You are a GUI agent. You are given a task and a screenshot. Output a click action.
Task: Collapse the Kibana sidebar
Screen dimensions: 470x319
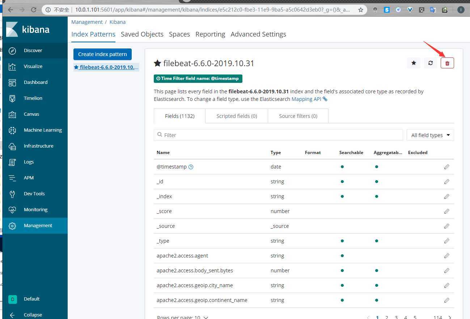(35, 315)
